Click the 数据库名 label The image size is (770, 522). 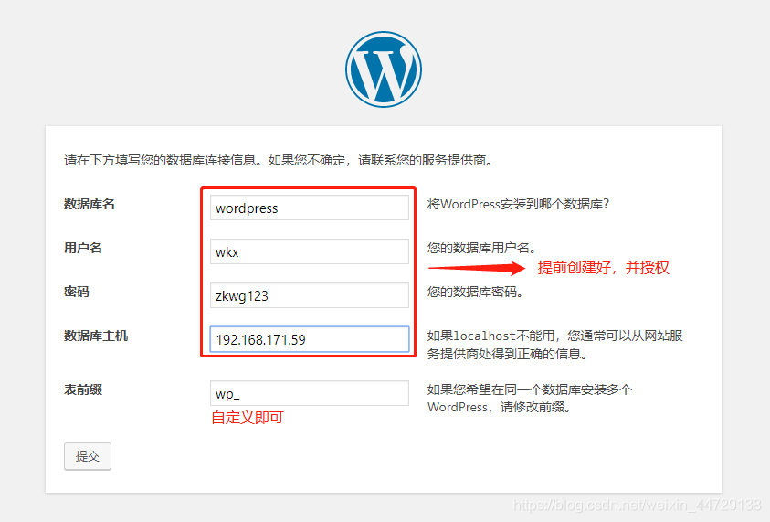click(x=90, y=204)
